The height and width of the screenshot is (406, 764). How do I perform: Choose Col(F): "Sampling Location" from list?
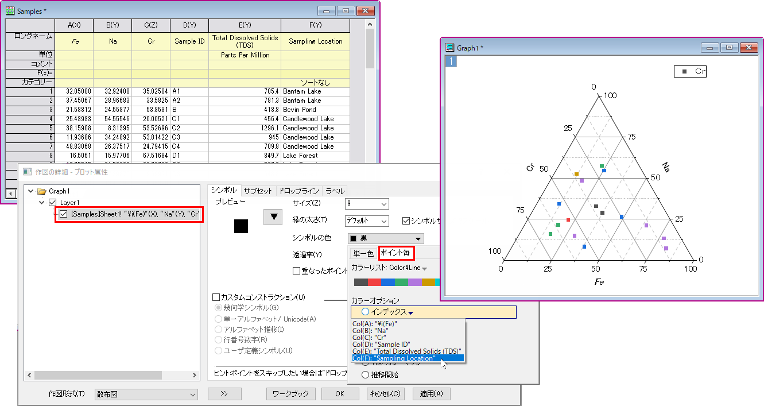(x=408, y=358)
